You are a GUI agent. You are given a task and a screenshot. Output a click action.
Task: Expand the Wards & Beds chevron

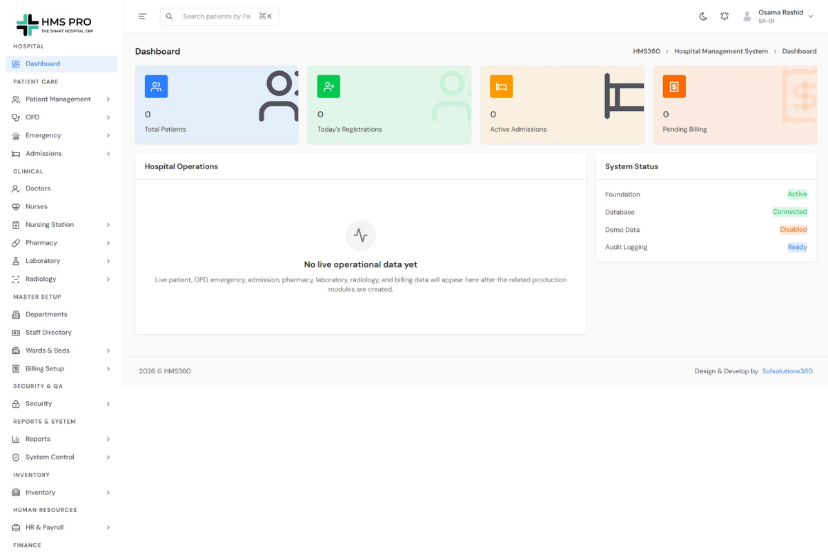(x=108, y=351)
